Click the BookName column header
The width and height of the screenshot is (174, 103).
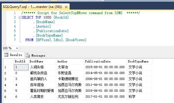(x=42, y=61)
